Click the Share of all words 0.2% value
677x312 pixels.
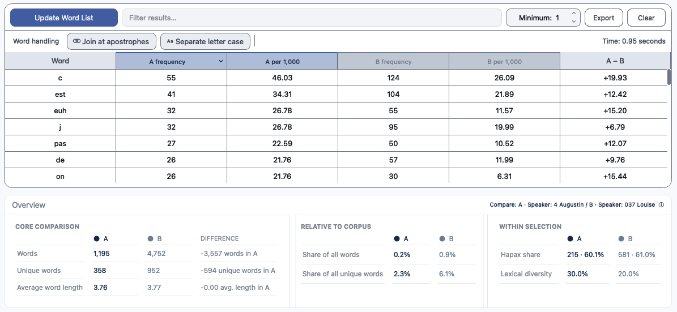(402, 255)
